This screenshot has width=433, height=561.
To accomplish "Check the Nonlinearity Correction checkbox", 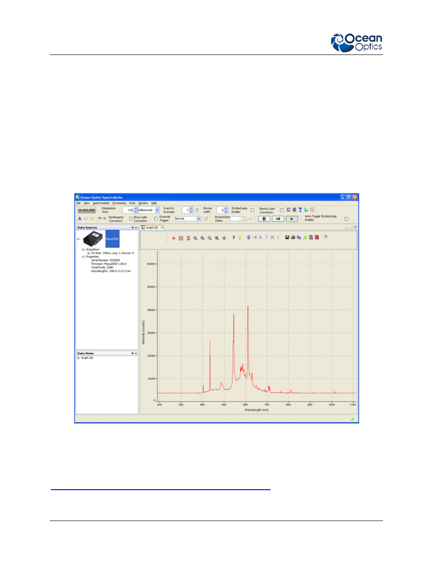I will point(131,218).
